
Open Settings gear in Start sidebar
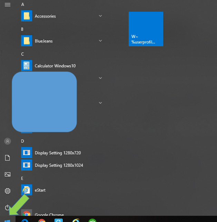(x=8, y=191)
